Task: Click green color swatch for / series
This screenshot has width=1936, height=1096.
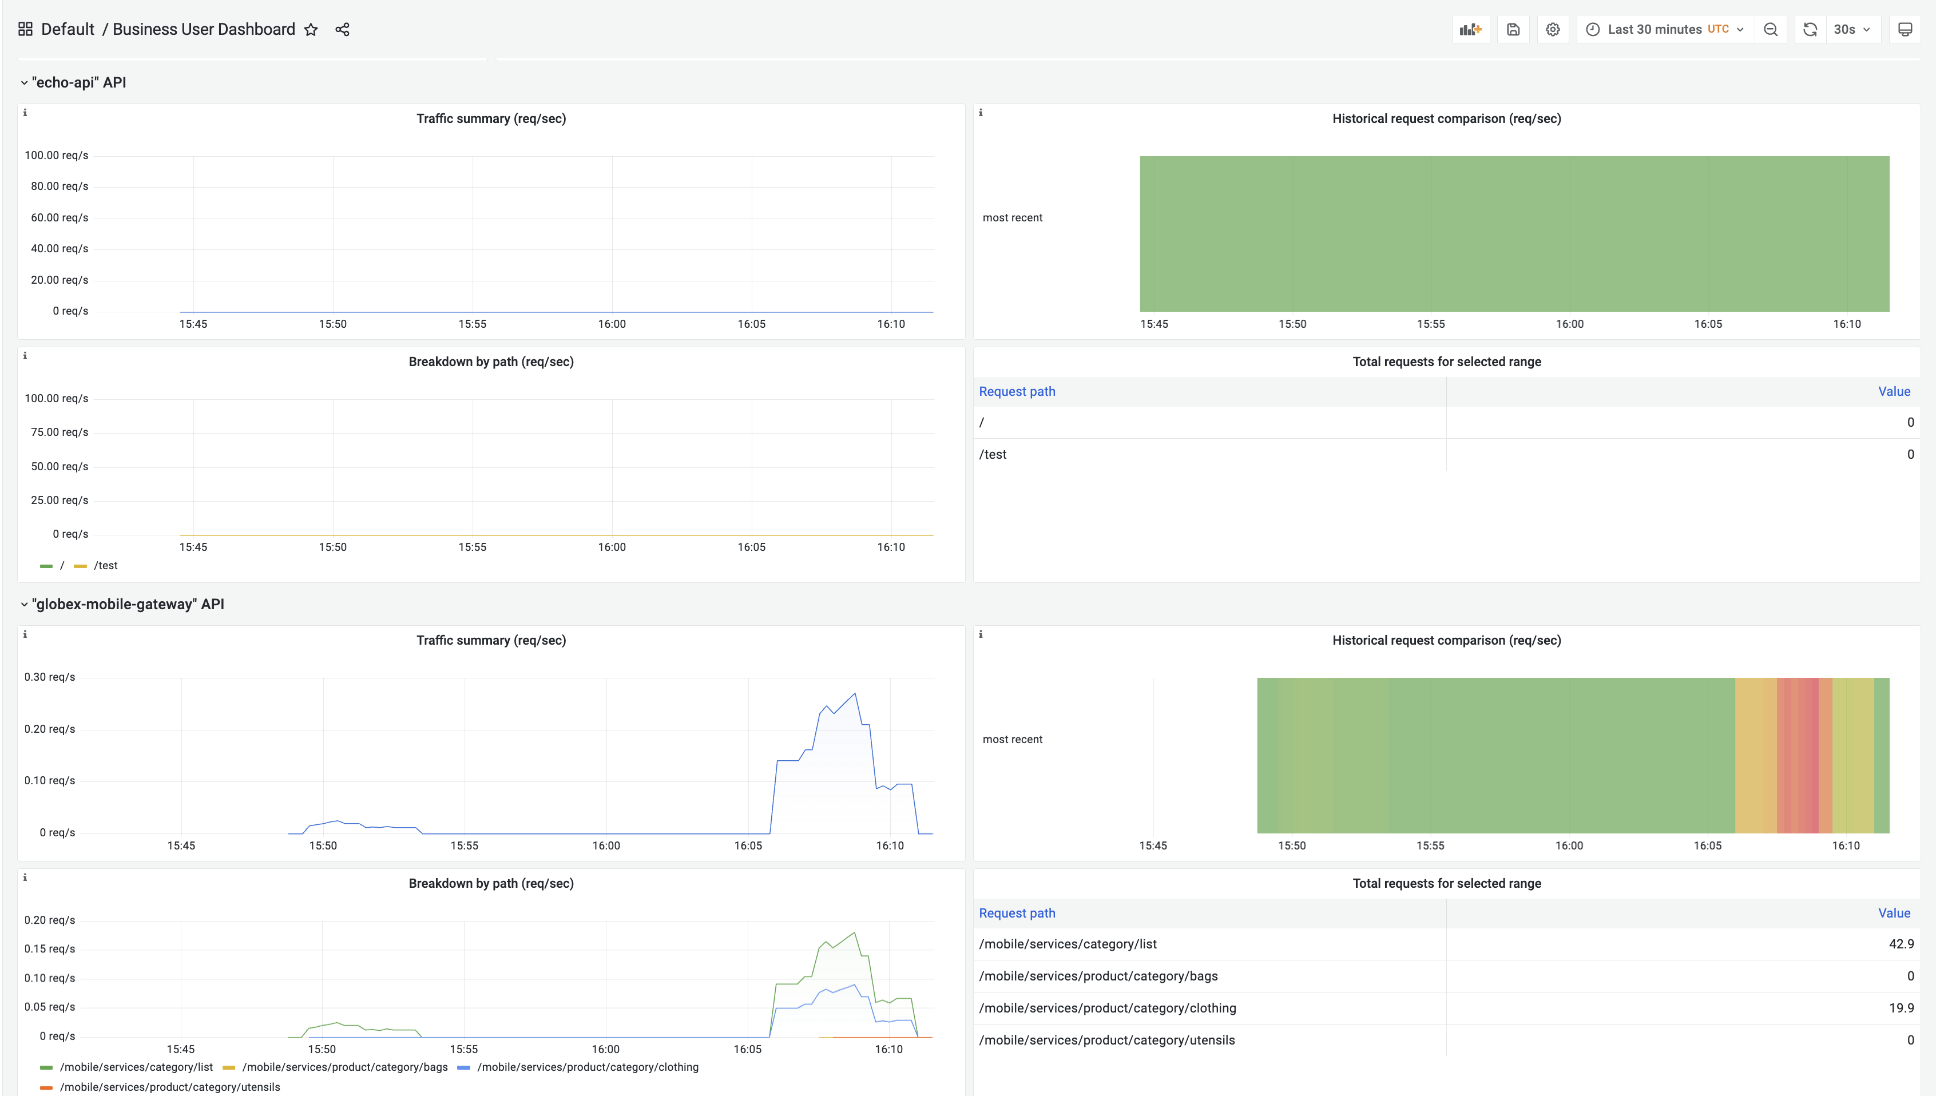Action: click(46, 566)
